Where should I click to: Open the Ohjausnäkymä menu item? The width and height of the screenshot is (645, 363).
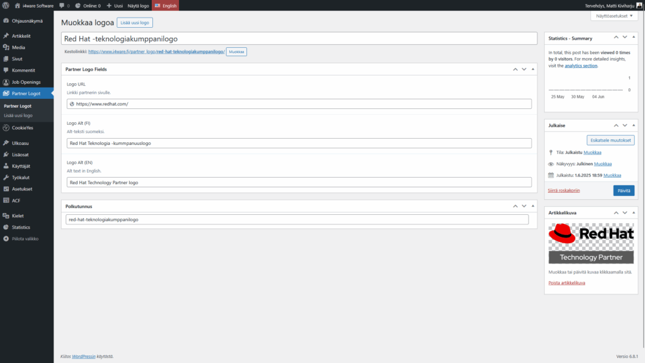(26, 21)
